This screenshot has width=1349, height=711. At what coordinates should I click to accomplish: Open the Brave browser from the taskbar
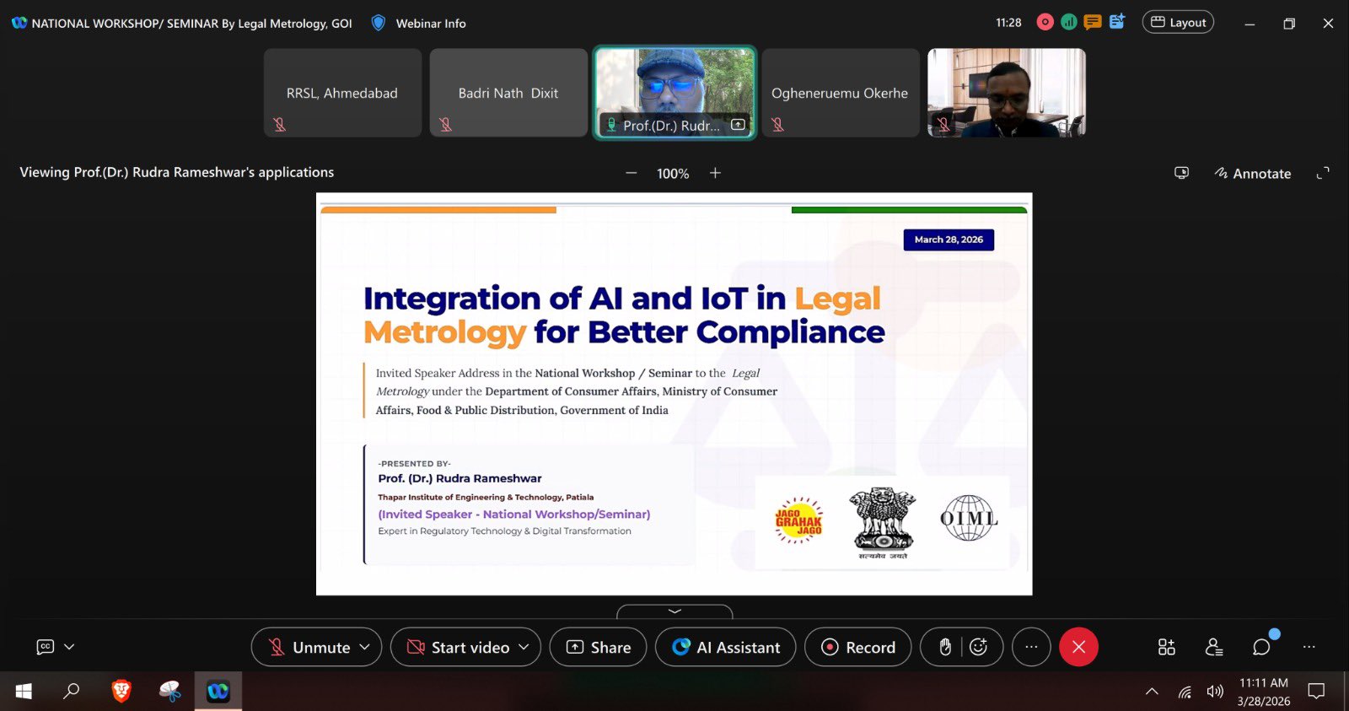(x=121, y=692)
